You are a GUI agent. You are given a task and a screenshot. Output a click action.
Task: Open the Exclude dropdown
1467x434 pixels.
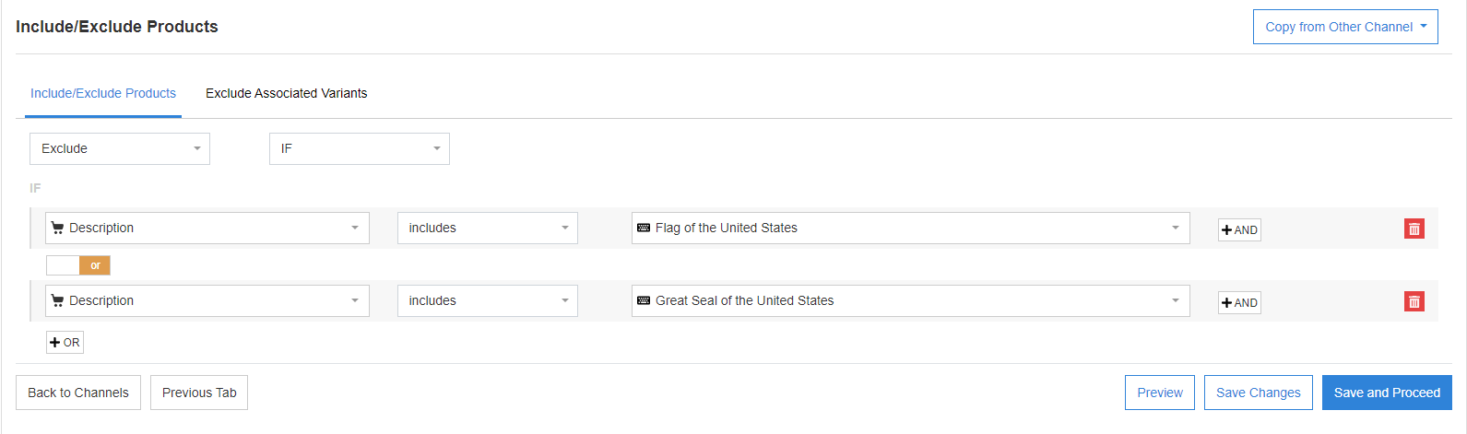click(120, 148)
